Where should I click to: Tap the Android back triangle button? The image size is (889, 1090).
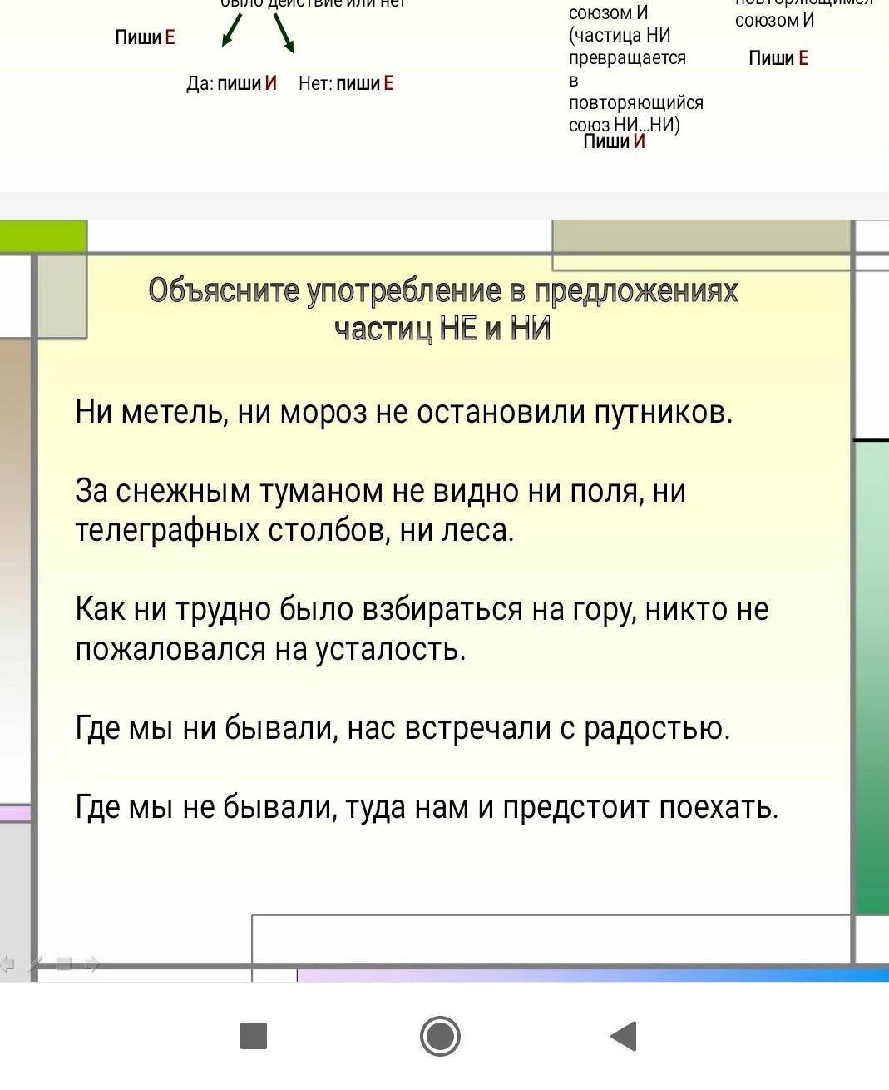pos(624,1036)
